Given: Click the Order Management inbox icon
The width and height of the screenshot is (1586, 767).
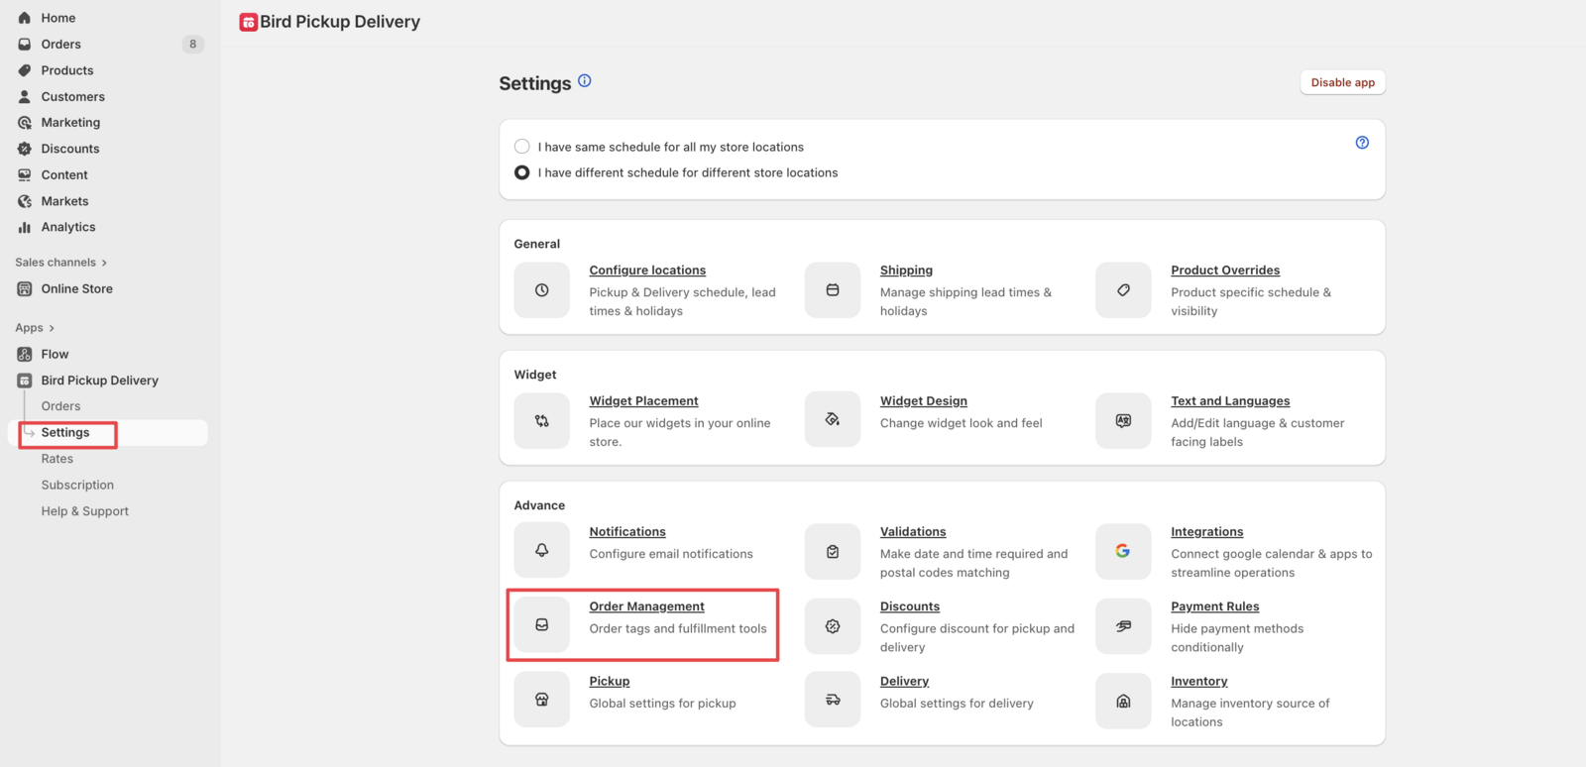Looking at the screenshot, I should point(541,625).
